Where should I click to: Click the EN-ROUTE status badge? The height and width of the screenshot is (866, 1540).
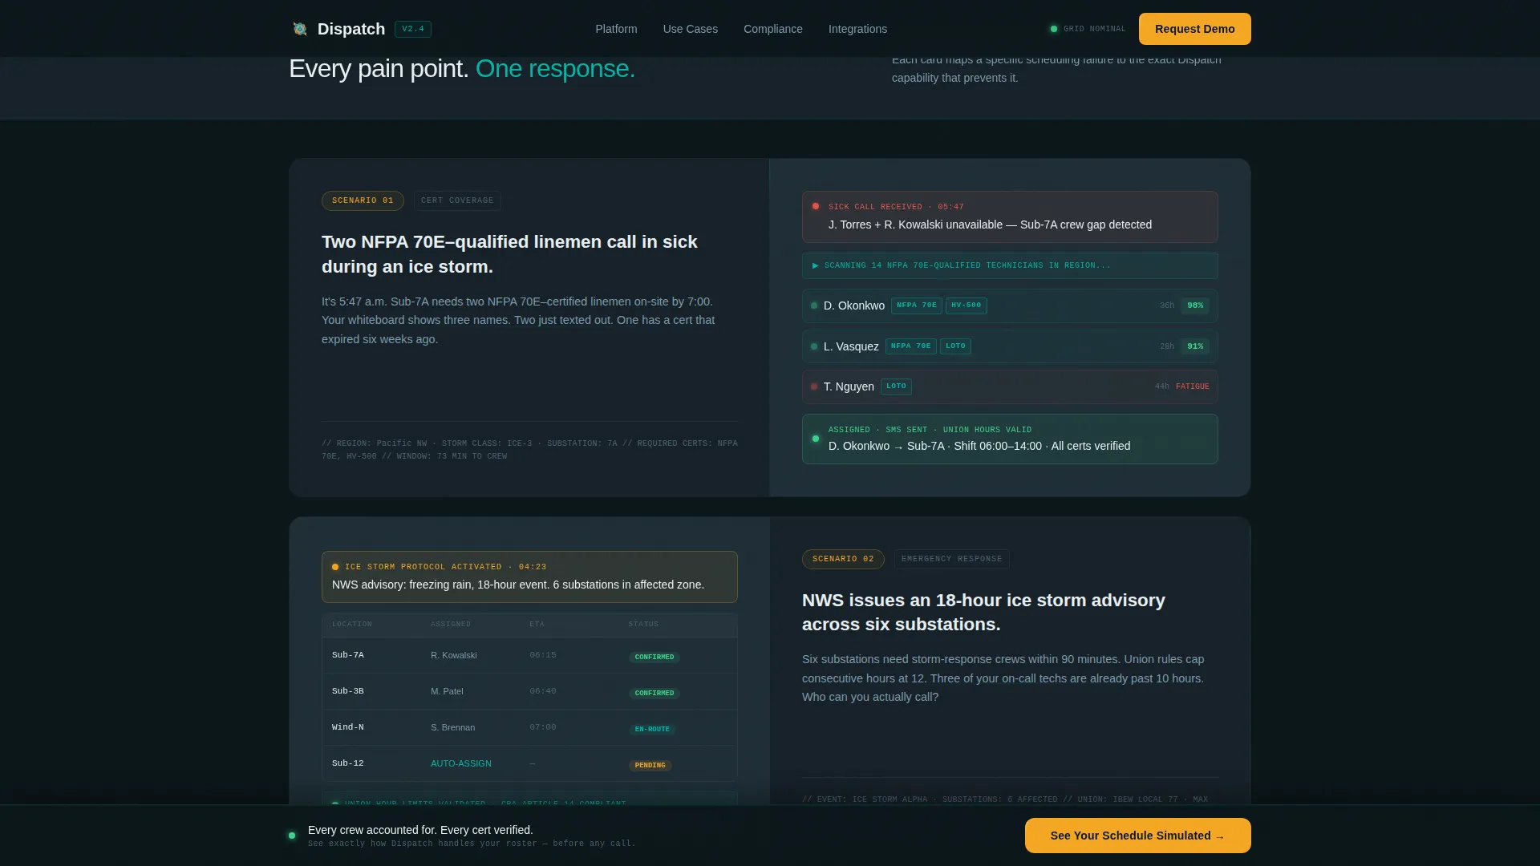pyautogui.click(x=652, y=730)
